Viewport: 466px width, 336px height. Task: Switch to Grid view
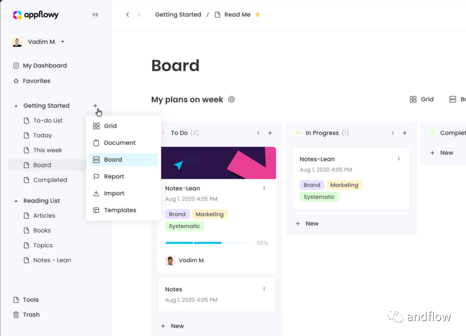[422, 99]
